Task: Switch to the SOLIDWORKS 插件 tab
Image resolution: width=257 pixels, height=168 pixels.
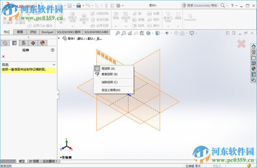Action: point(69,32)
